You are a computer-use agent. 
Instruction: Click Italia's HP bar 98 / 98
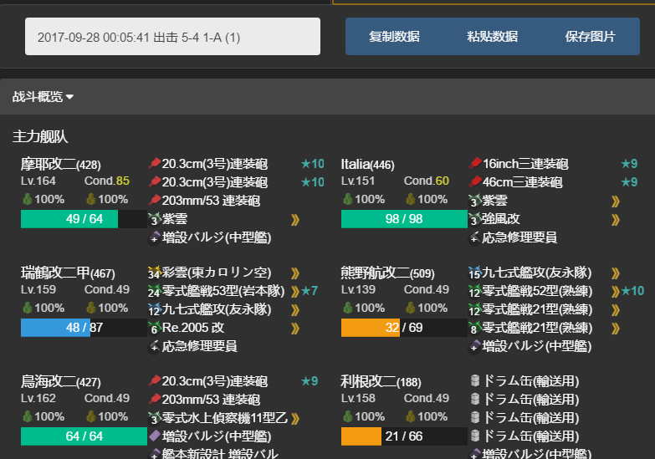[404, 219]
